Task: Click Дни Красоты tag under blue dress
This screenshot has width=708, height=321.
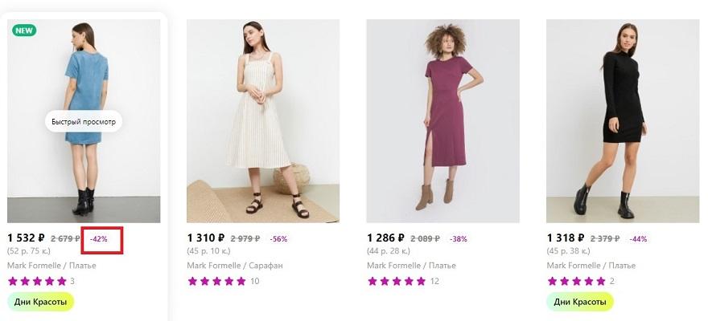Action: 40,303
